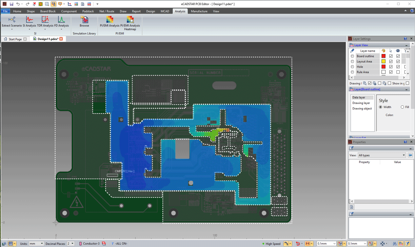Image resolution: width=415 pixels, height=247 pixels.
Task: Toggle the properties panel icon in status bar
Action: [408, 244]
